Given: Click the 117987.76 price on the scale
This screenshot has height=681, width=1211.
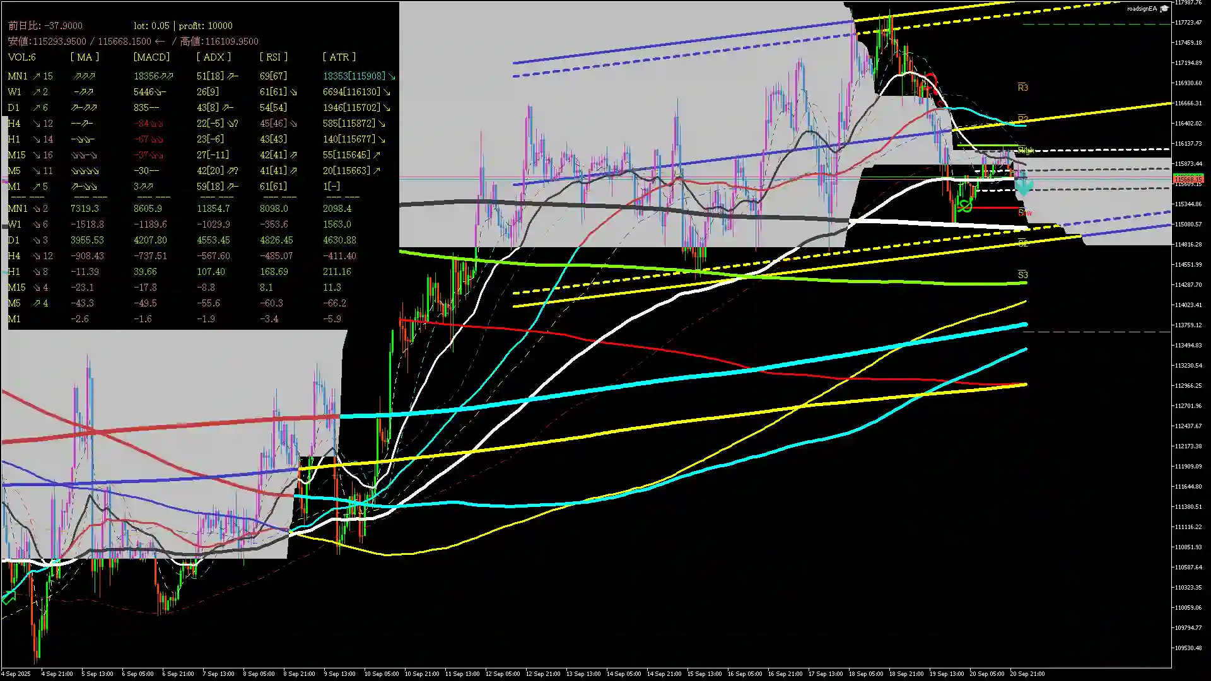Looking at the screenshot, I should [x=1188, y=3].
